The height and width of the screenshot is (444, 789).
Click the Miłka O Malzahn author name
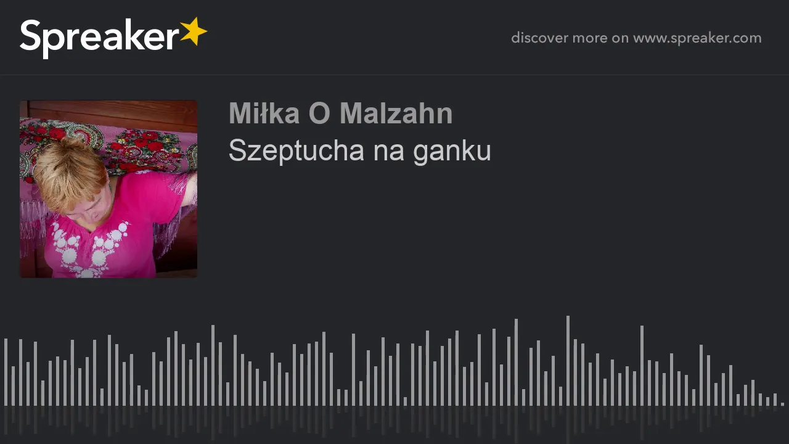pos(340,113)
